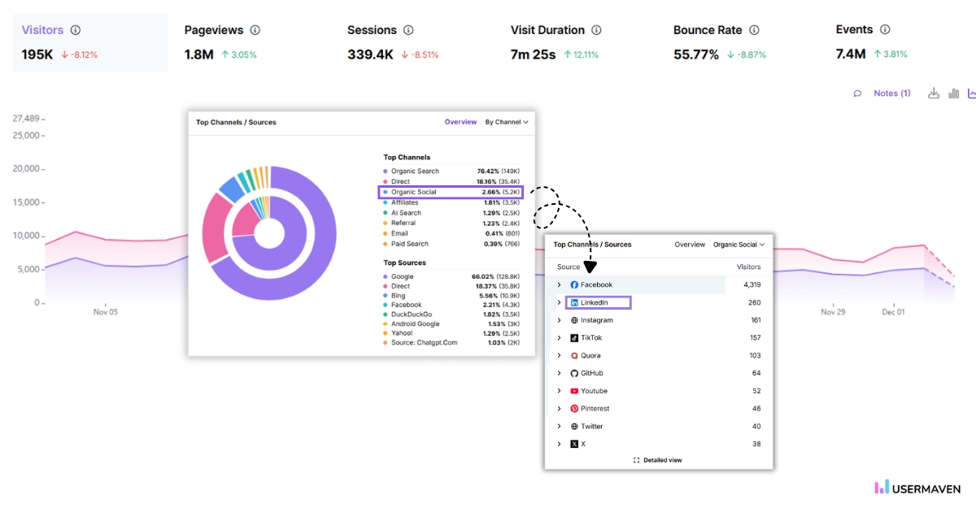
Task: Open Notes (1) panel
Action: point(892,93)
